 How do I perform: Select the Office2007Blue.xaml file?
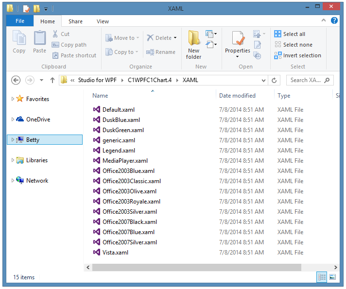[128, 232]
